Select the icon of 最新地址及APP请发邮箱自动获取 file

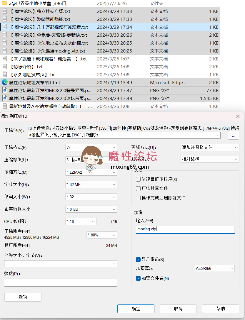pos(5,106)
